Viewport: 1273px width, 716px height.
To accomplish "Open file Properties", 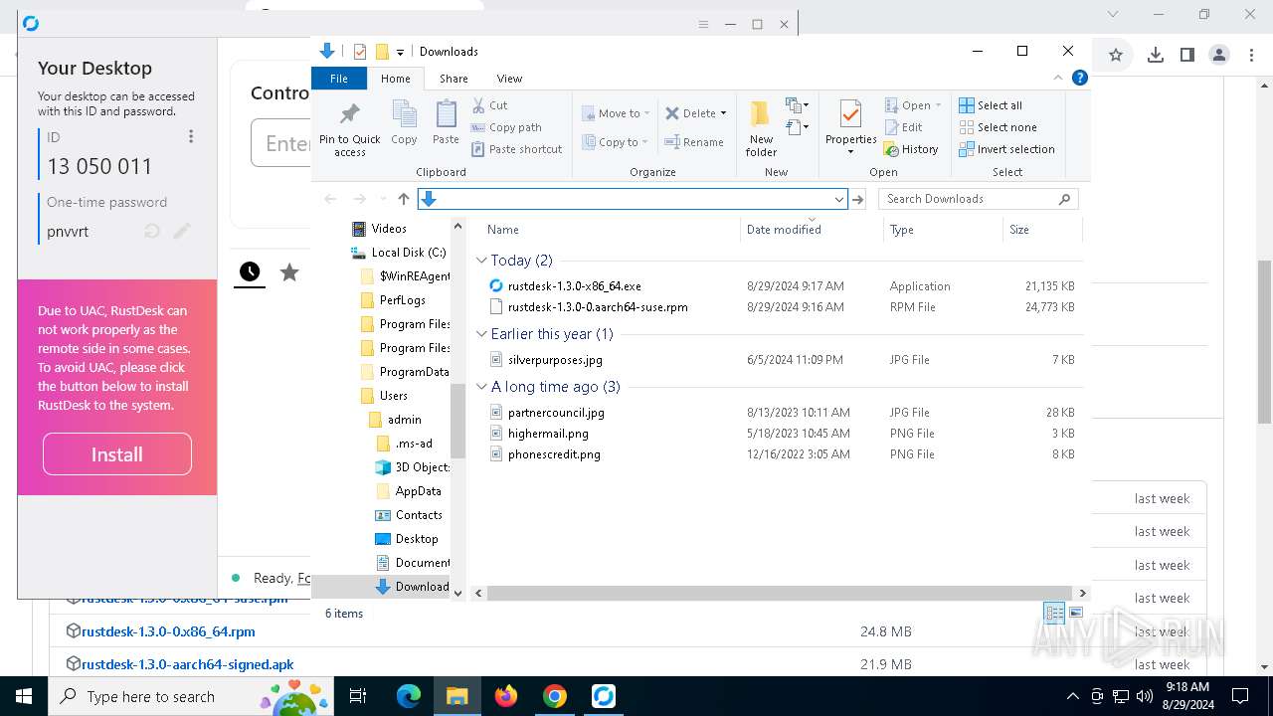I will 850,128.
